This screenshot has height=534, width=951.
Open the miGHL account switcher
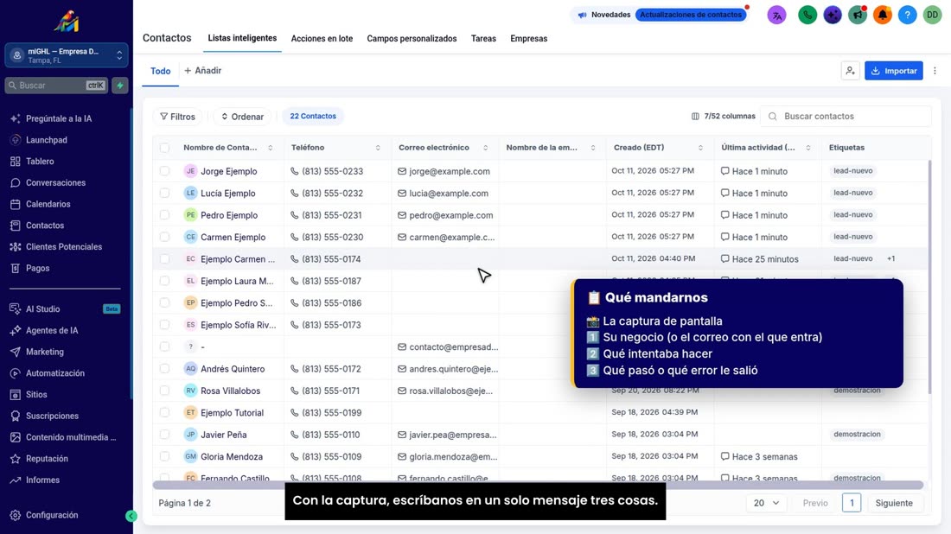pyautogui.click(x=67, y=55)
